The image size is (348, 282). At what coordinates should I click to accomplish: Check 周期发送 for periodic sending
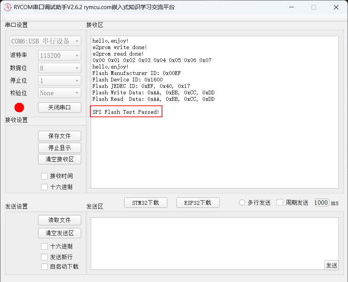point(281,202)
